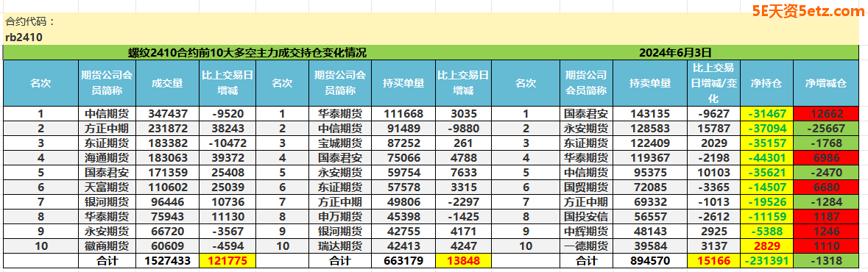Screen dimensions: 868x272
Task: Click the red cell 6680
Action: 826,187
